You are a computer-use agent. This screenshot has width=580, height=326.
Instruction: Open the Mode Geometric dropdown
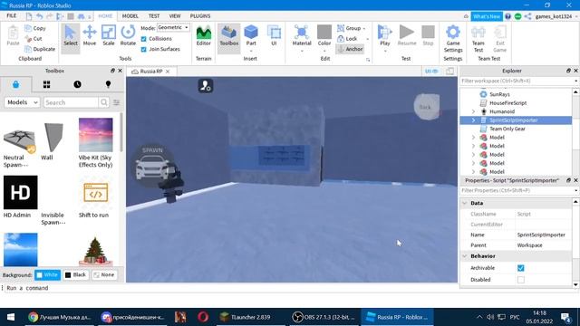point(173,28)
